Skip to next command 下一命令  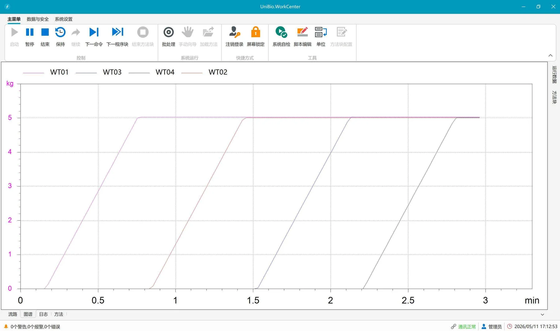(x=94, y=37)
